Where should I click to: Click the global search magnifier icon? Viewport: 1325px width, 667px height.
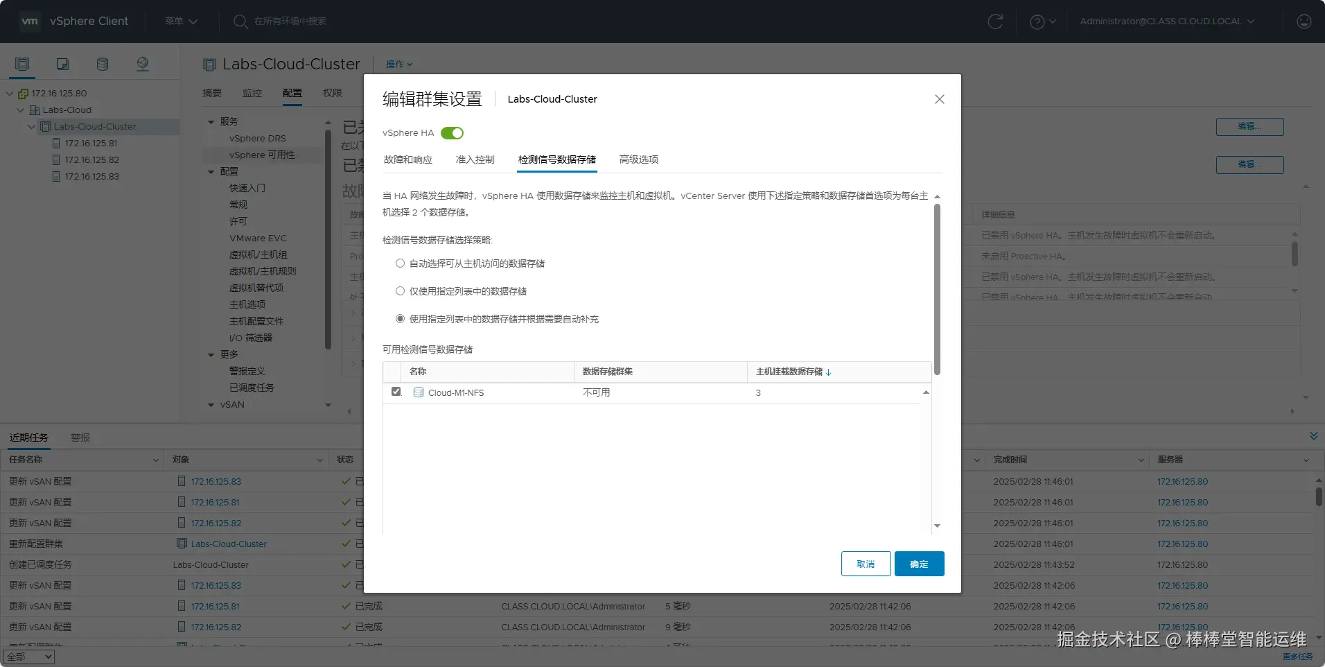pyautogui.click(x=240, y=21)
